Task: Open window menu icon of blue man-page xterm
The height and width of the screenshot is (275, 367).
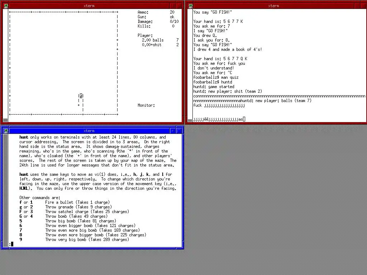Action: (x=6, y=131)
